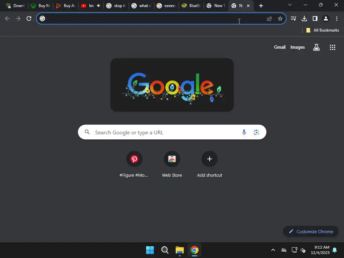
Task: Click the Google icon in the address bar
Action: [42, 19]
